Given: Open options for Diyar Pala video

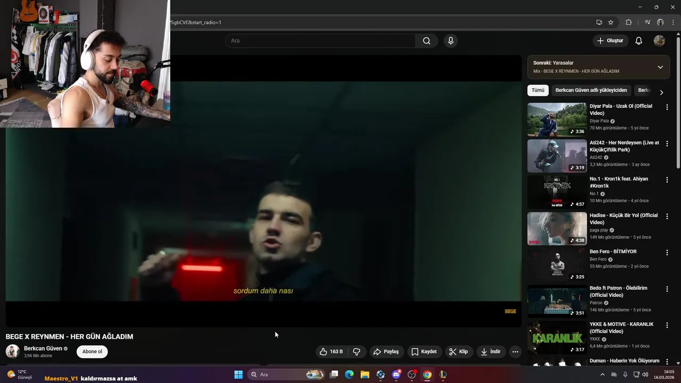Looking at the screenshot, I should [667, 107].
